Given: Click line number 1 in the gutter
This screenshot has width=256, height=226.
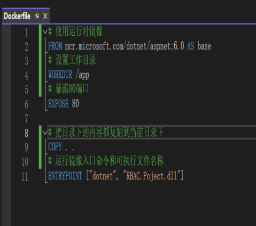Looking at the screenshot, I should (26, 33).
